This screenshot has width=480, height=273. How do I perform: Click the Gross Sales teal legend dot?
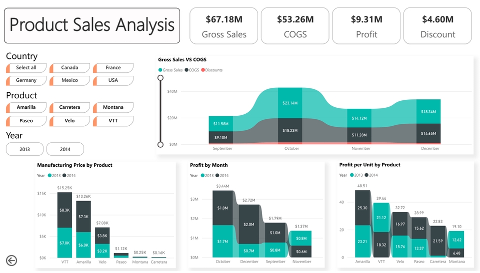160,70
